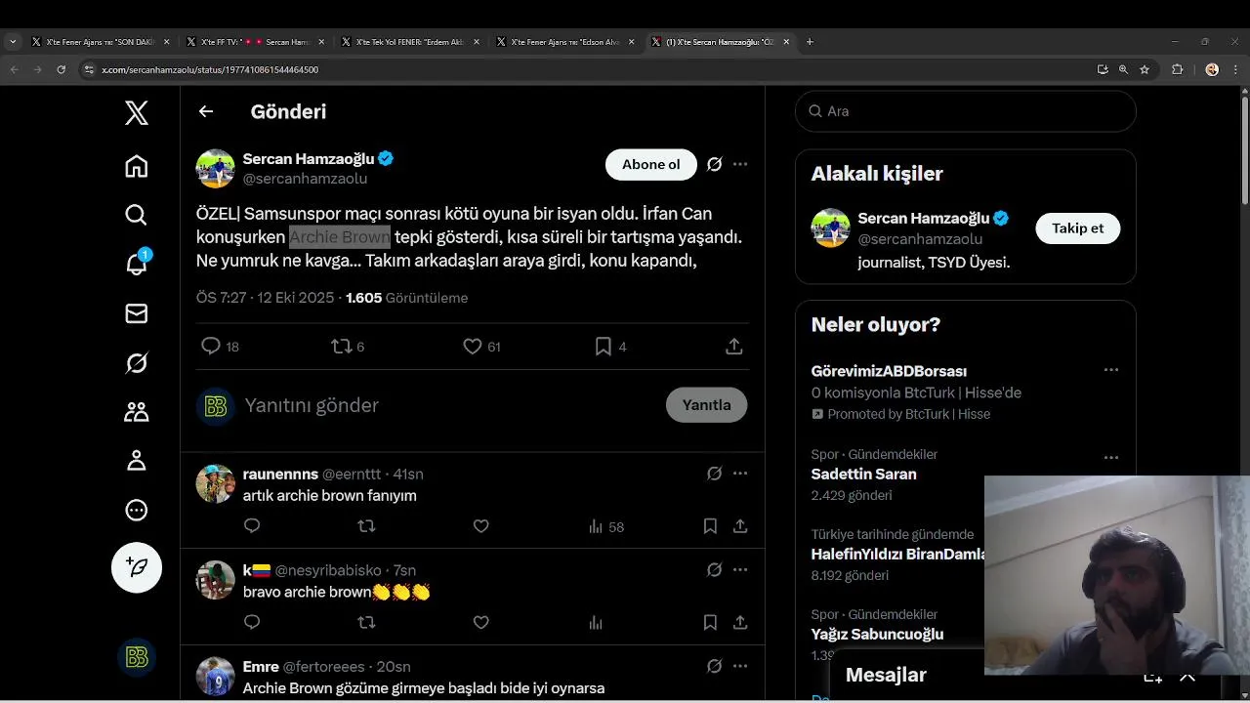Open more menu on raunennns comment
The width and height of the screenshot is (1250, 703).
740,474
